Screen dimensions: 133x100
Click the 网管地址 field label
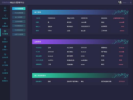coord(104,48)
